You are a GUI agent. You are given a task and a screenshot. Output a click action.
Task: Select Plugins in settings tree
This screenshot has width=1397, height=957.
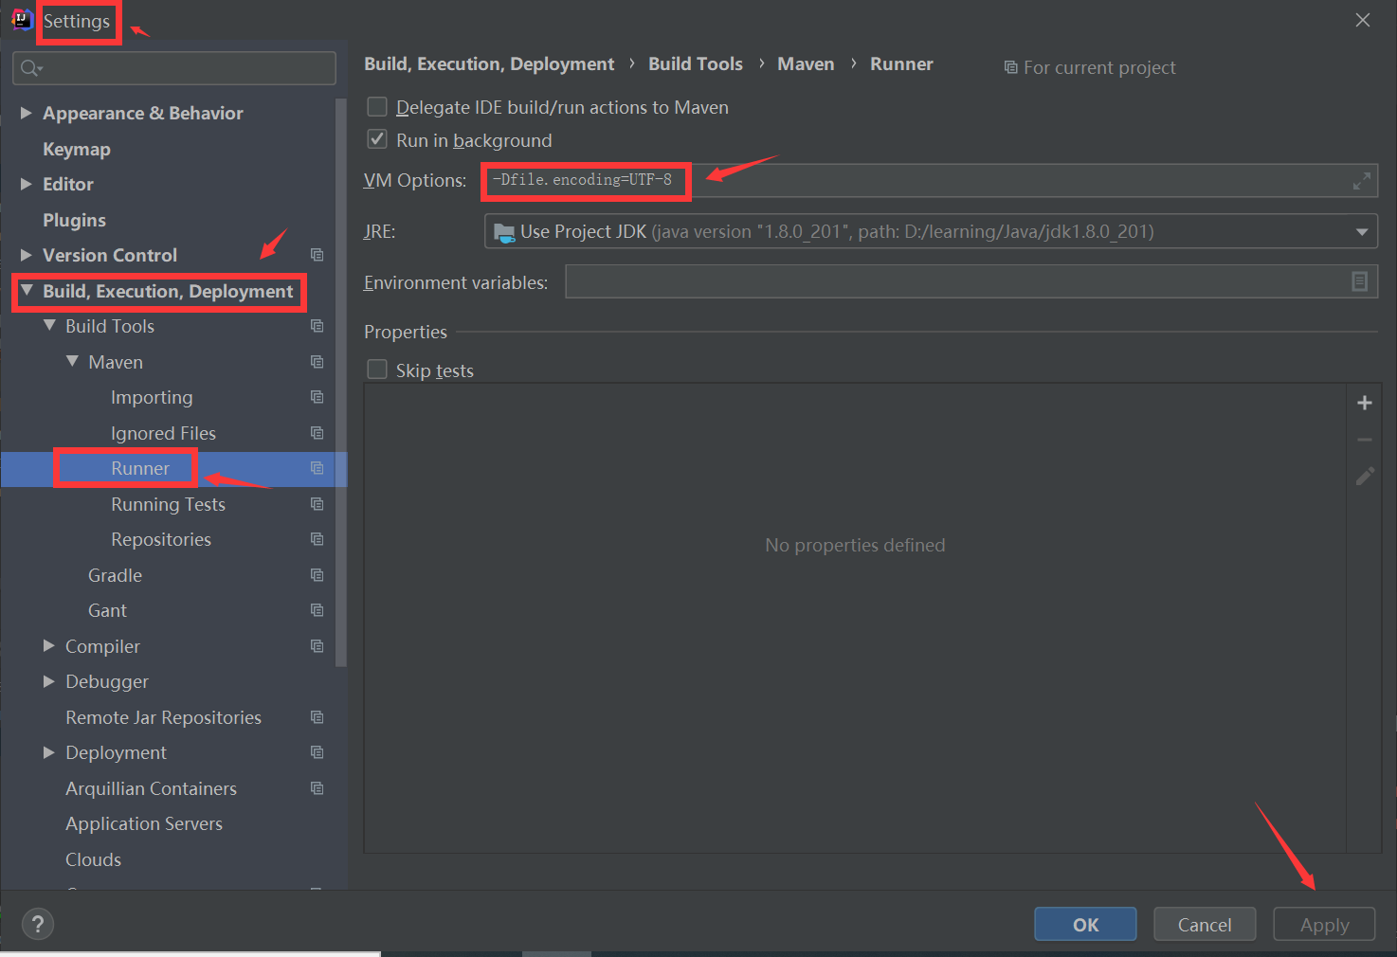tap(74, 220)
